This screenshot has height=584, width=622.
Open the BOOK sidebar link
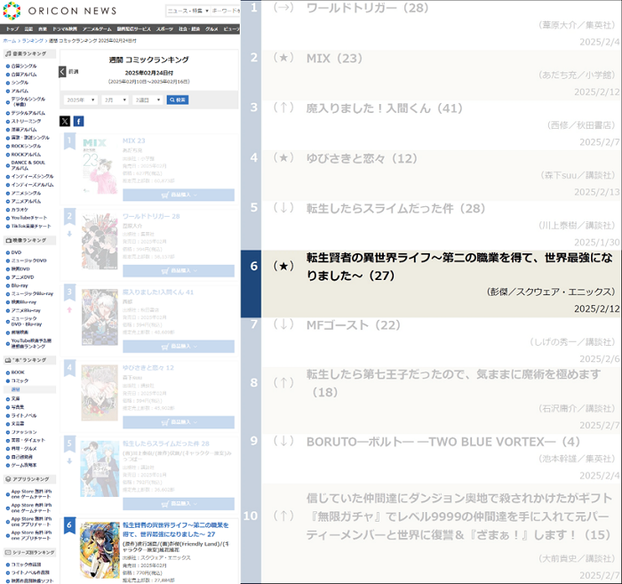tap(18, 372)
